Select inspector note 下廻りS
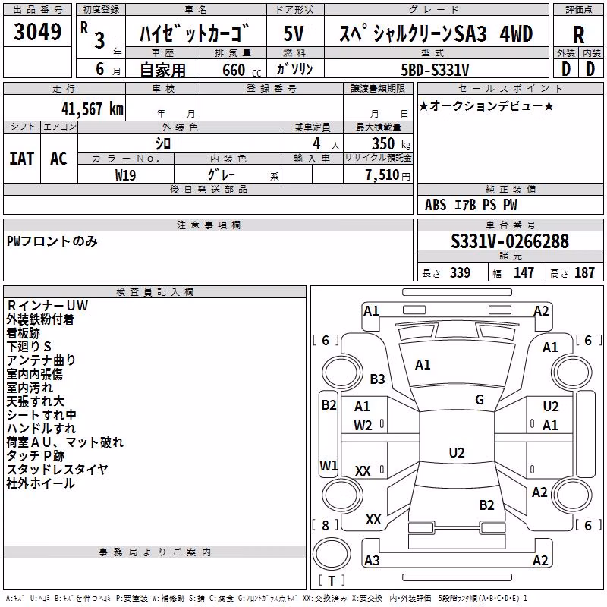Viewport: 607px width, 607px height. click(x=29, y=347)
